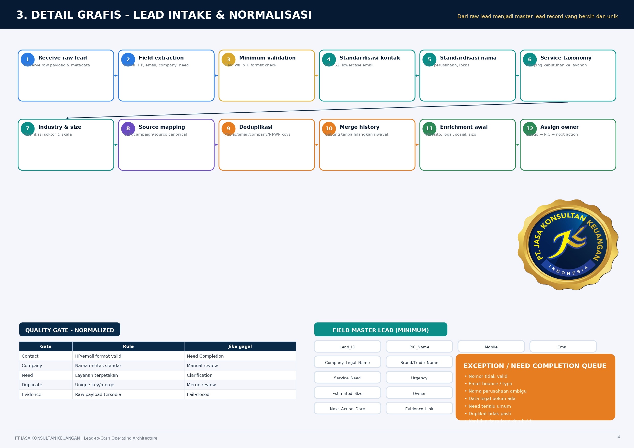Click the Estimated_Size field pill

(x=347, y=393)
